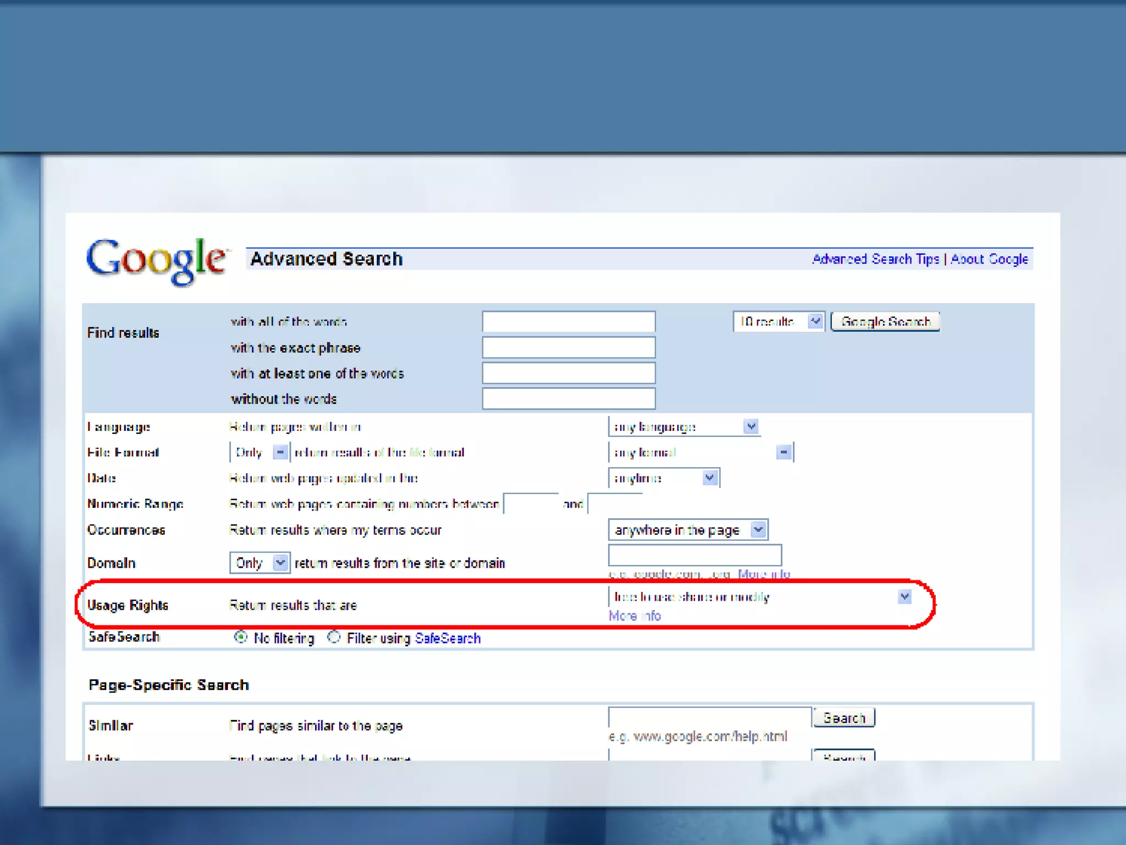1126x845 pixels.
Task: Select Filter using SafeSearch radio button
Action: (x=334, y=637)
